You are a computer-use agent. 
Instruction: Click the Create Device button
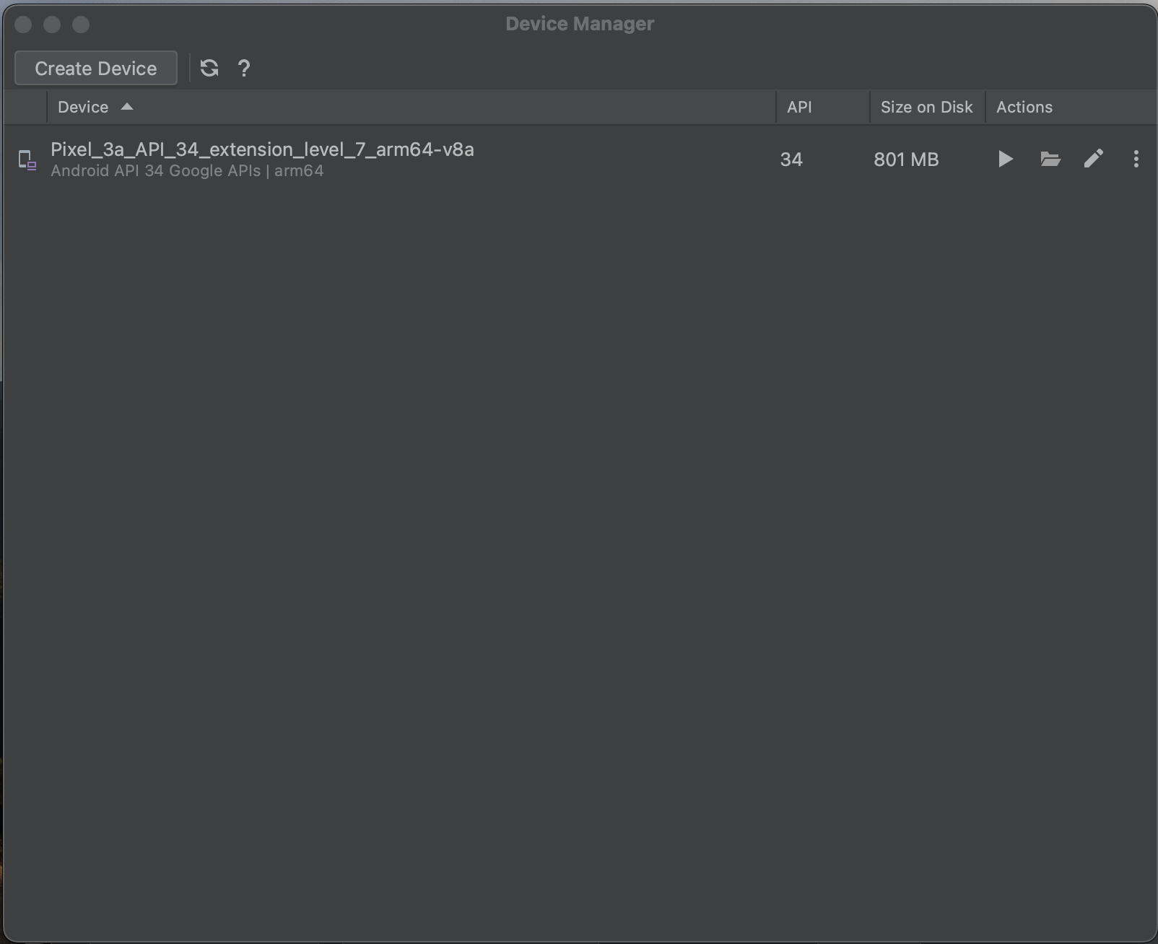point(95,69)
